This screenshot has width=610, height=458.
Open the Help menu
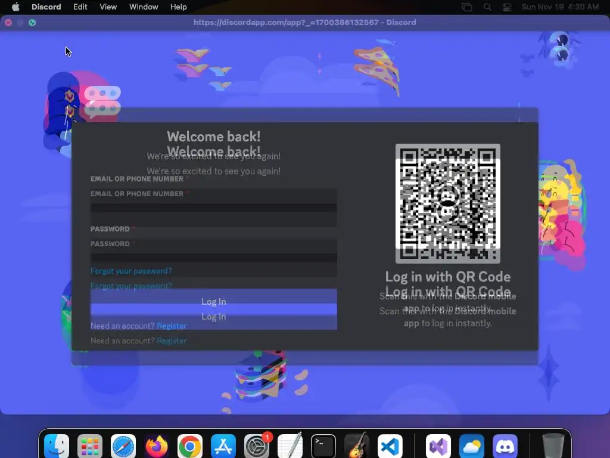[179, 7]
